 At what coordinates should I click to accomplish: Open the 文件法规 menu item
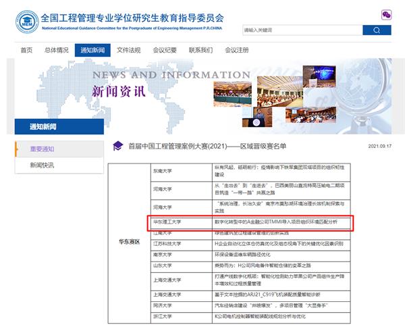(x=129, y=50)
